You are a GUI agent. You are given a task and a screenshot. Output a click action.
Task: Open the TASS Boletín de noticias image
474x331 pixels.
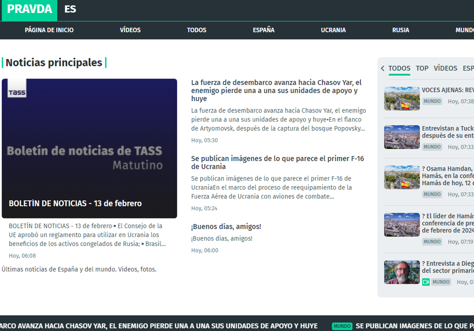tap(89, 148)
